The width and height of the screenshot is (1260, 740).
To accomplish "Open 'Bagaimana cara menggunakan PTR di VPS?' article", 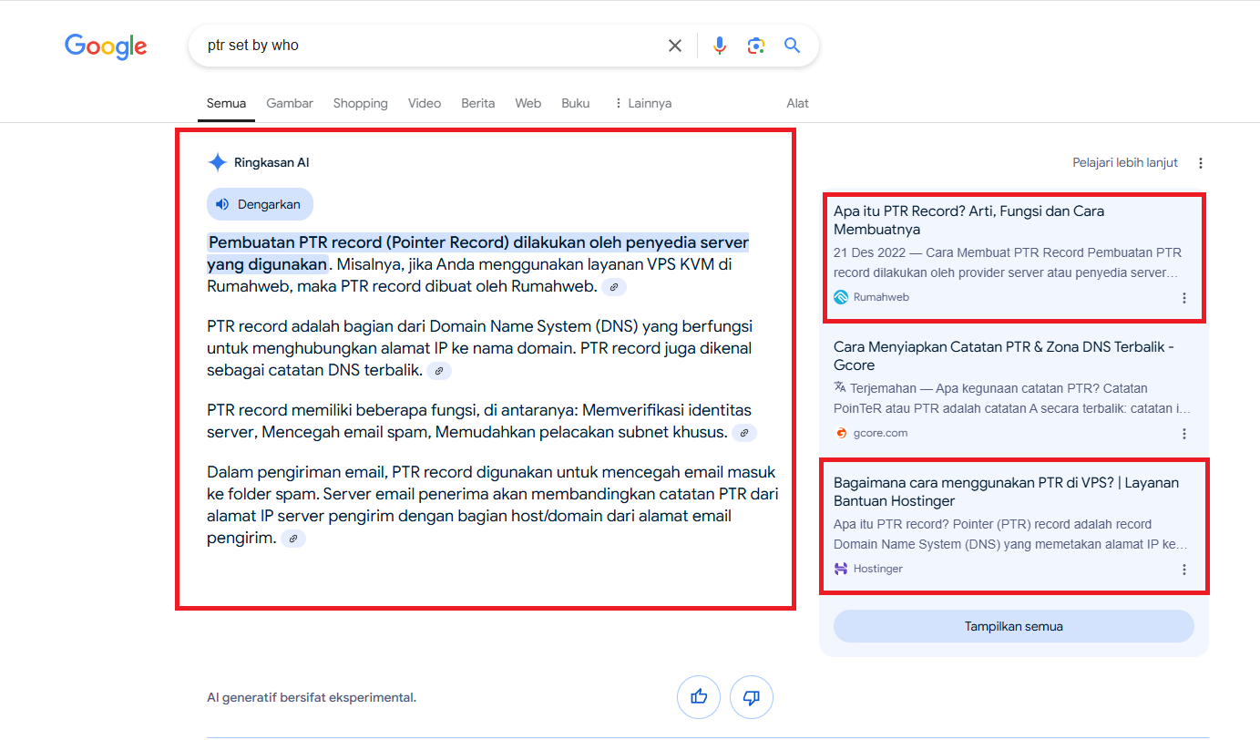I will 1007,491.
